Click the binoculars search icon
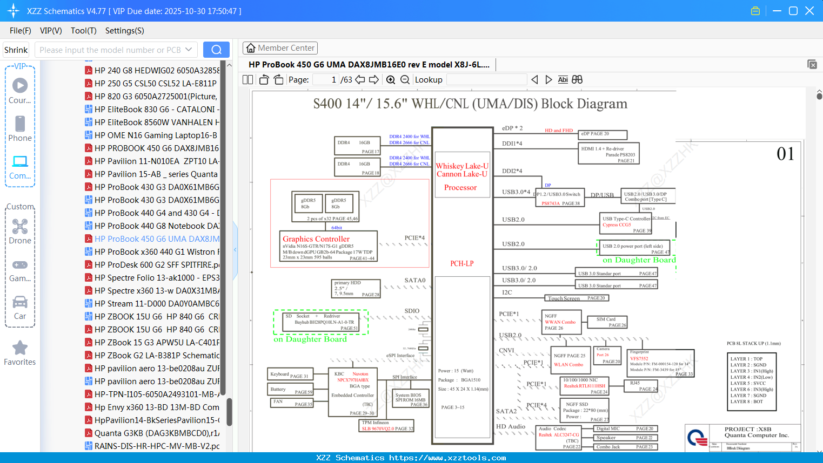 (x=577, y=79)
